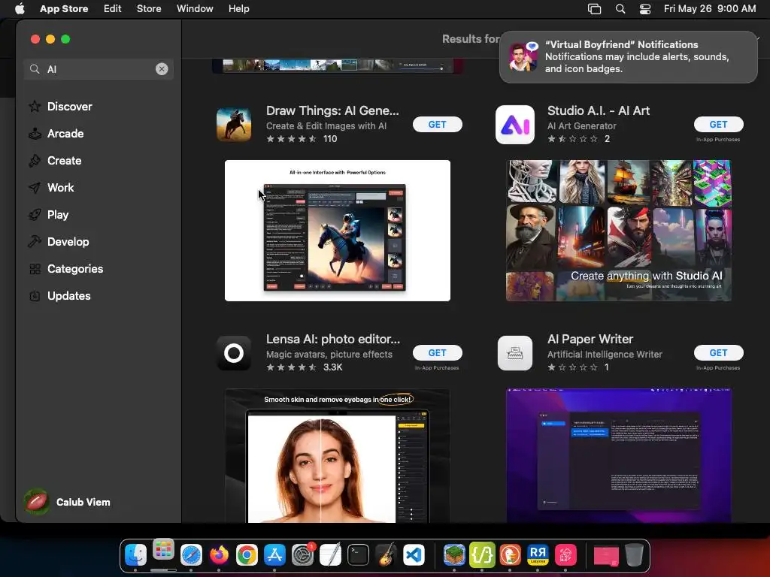This screenshot has width=770, height=577.
Task: Open AI Paper Writer app icon
Action: [x=514, y=353]
